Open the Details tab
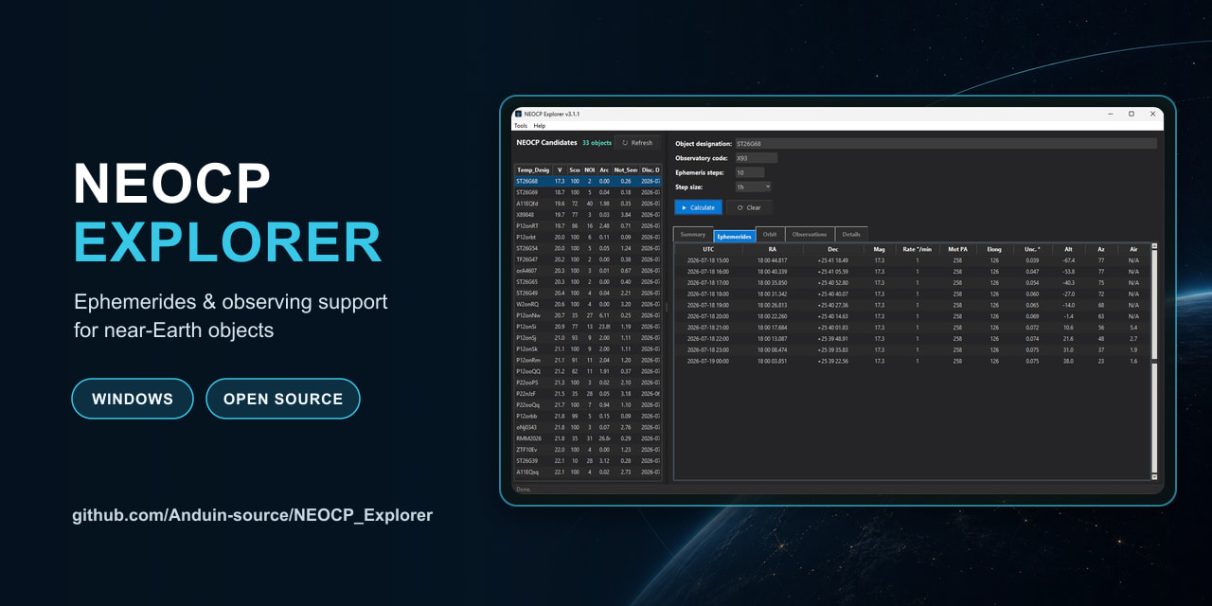The image size is (1212, 606). (x=851, y=234)
